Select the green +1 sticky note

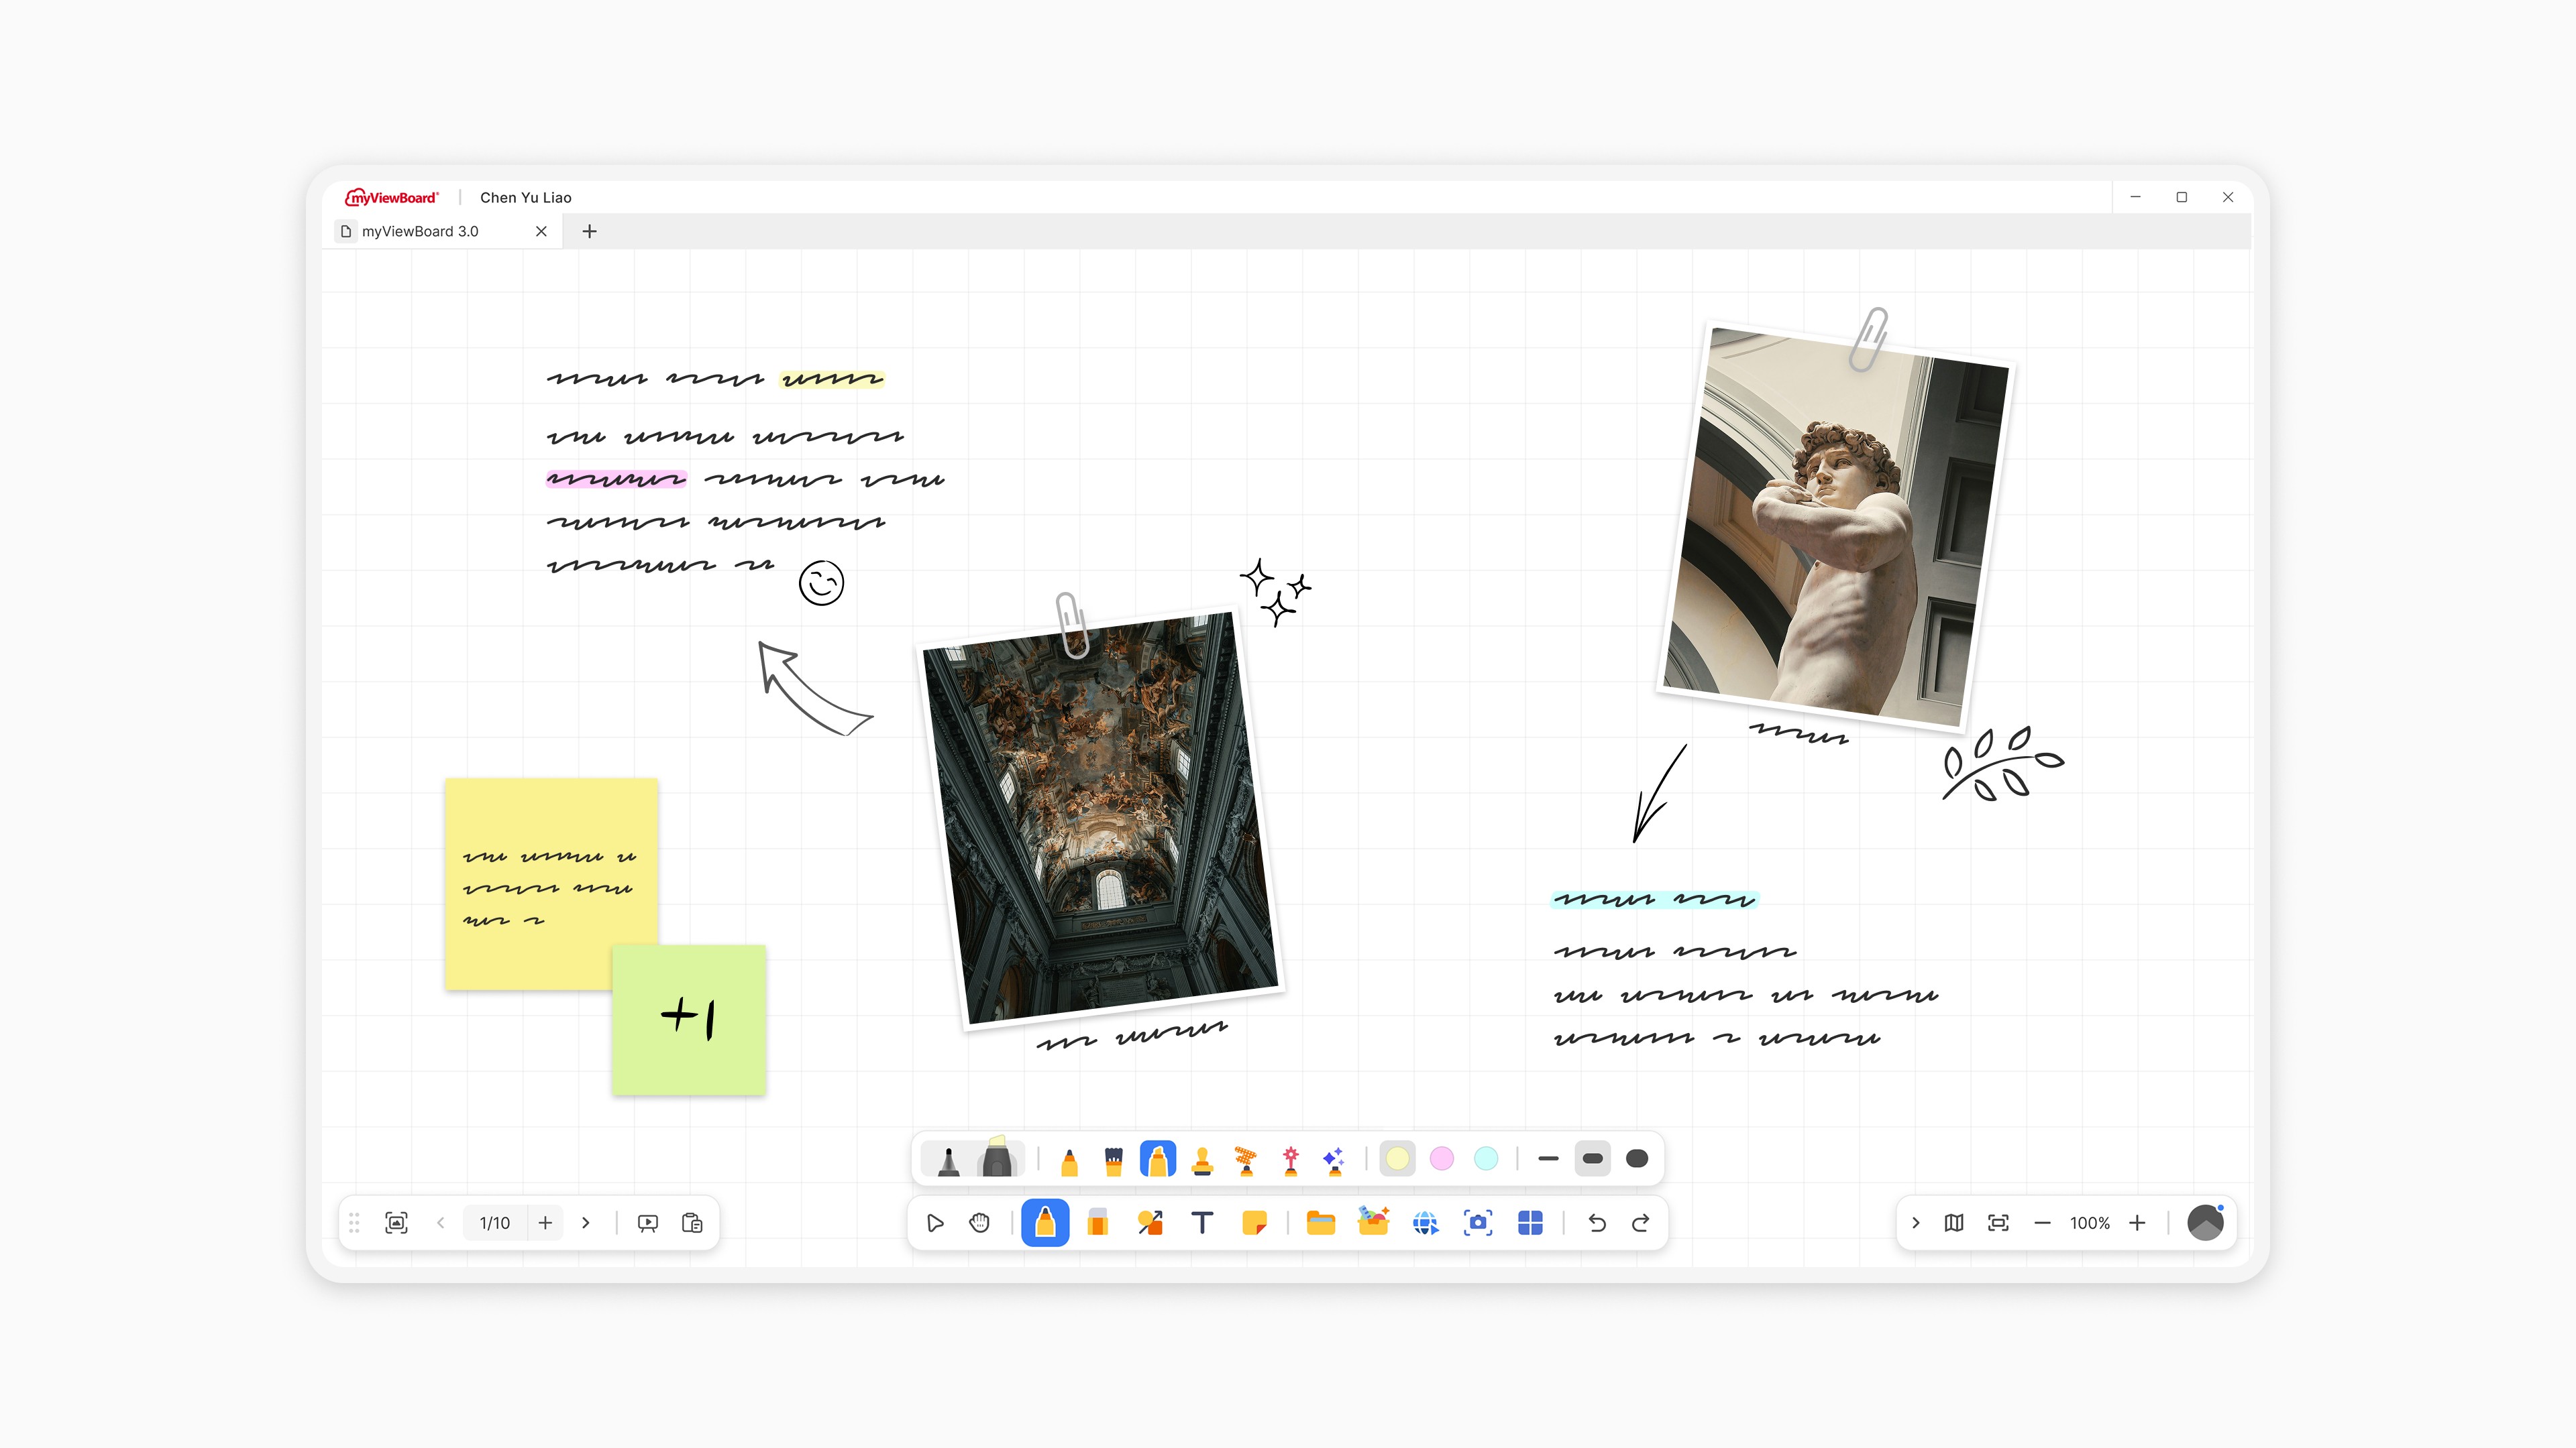pyautogui.click(x=689, y=1019)
